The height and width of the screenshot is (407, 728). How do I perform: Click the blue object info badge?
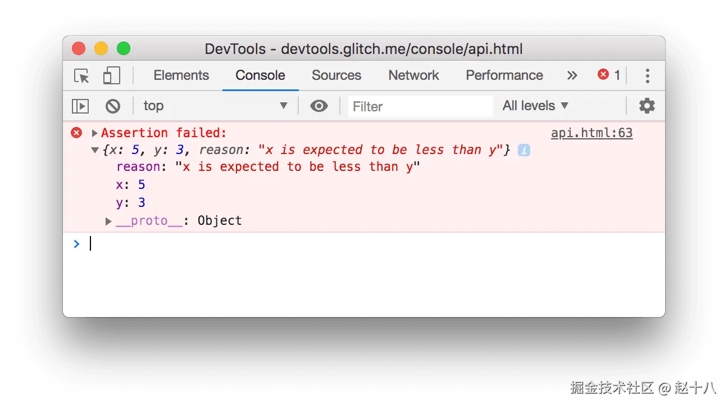[524, 150]
